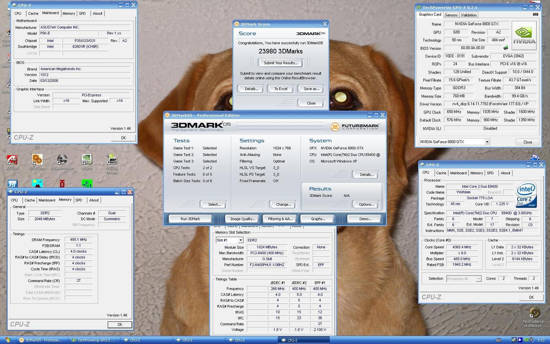Open the Mainboard tab in the processor CPU-Z window
The width and height of the screenshot is (550, 344).
click(x=458, y=173)
